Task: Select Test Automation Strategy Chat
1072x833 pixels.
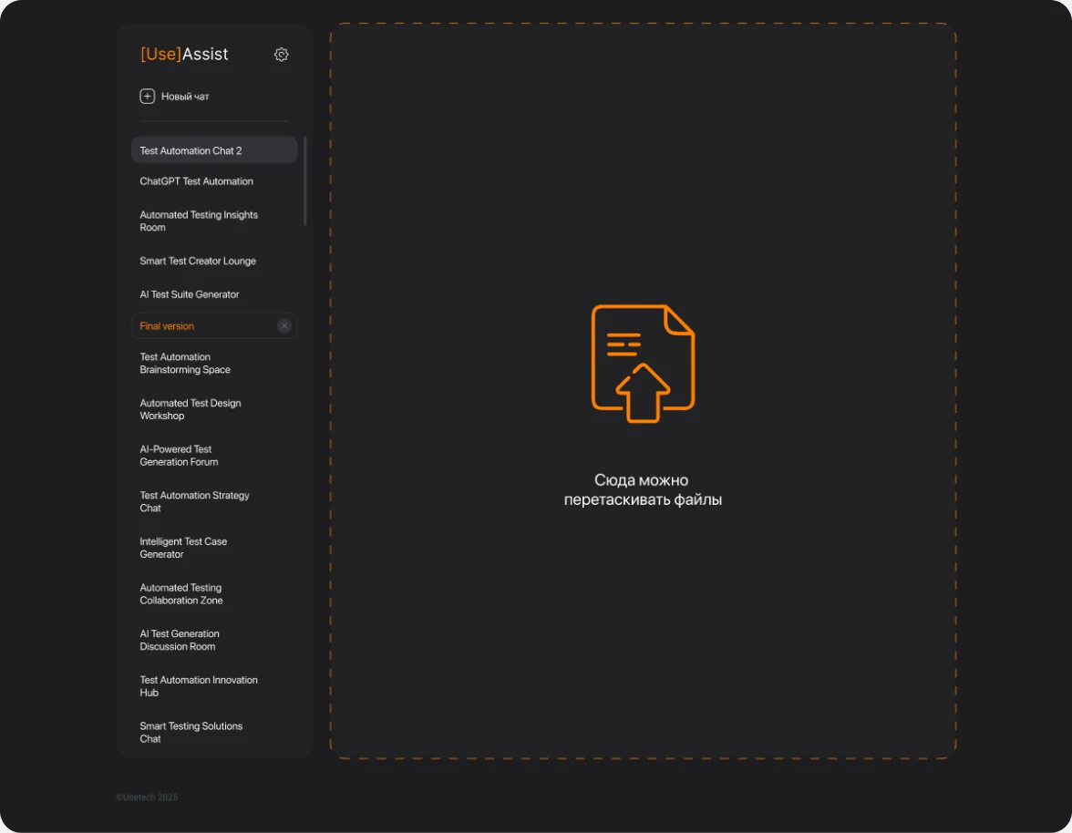Action: tap(194, 501)
